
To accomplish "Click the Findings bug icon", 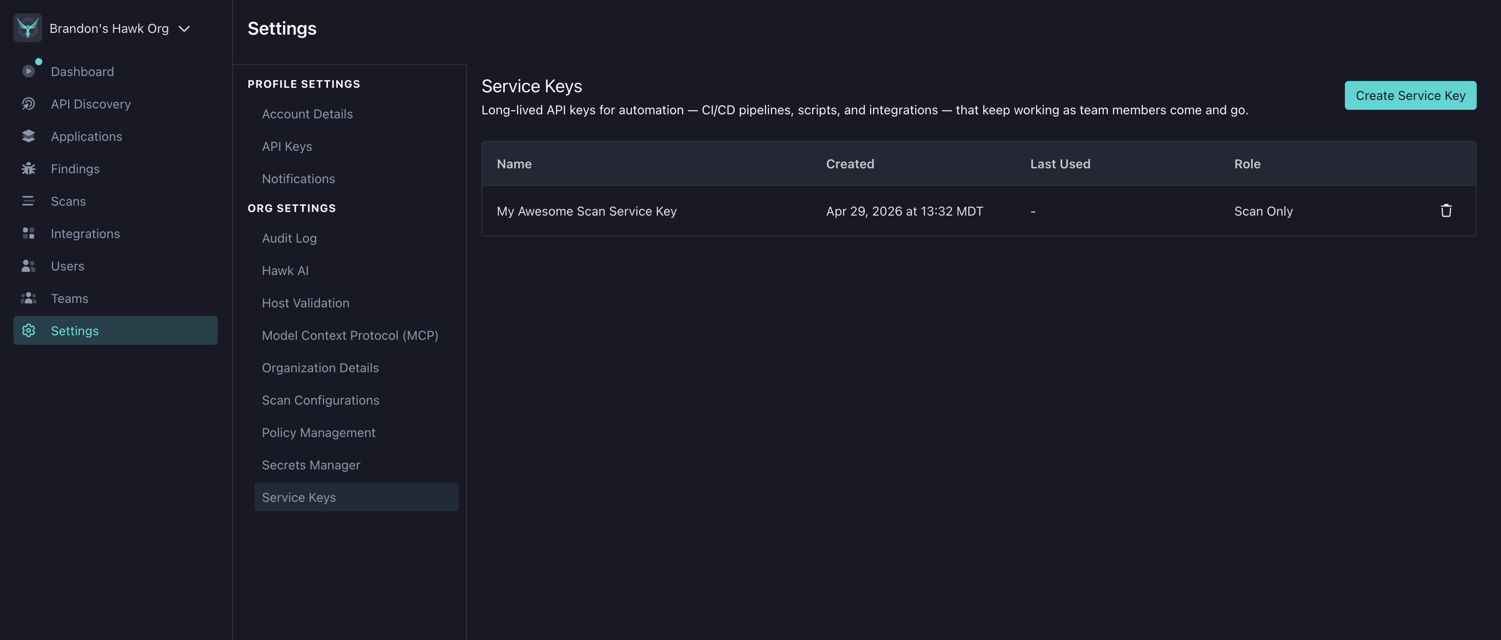I will [x=28, y=168].
